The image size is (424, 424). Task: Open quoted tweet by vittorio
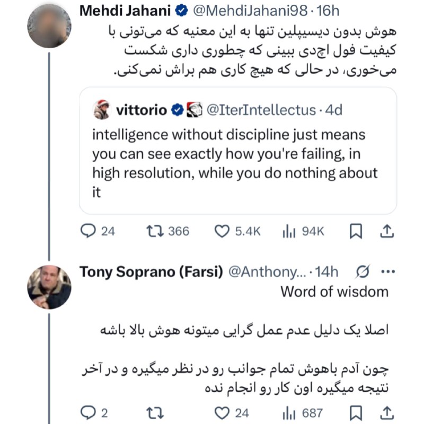(237, 159)
